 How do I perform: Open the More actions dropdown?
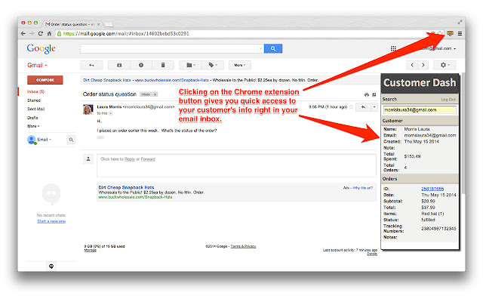[x=240, y=65]
